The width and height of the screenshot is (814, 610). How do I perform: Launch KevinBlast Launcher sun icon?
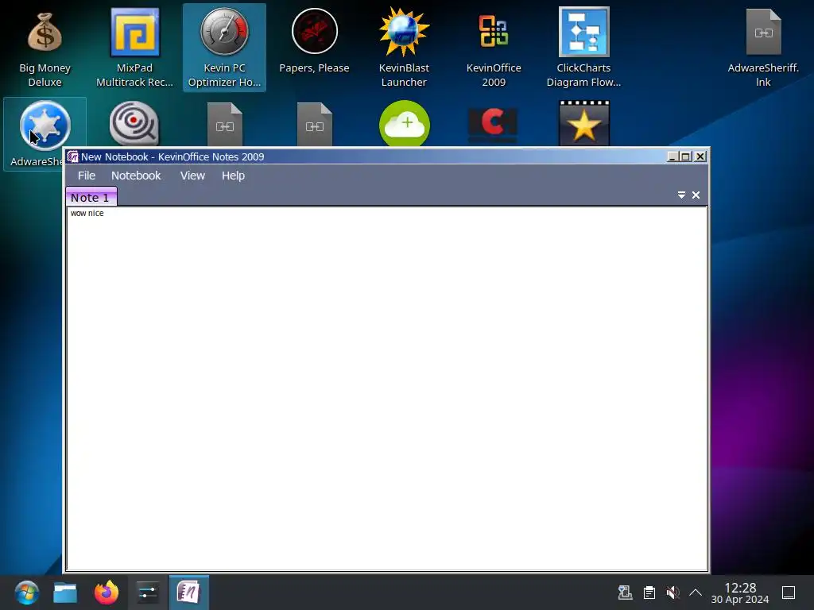tap(404, 48)
